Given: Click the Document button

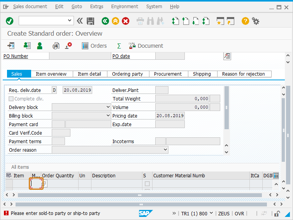Looking at the screenshot, I should click(x=146, y=46).
